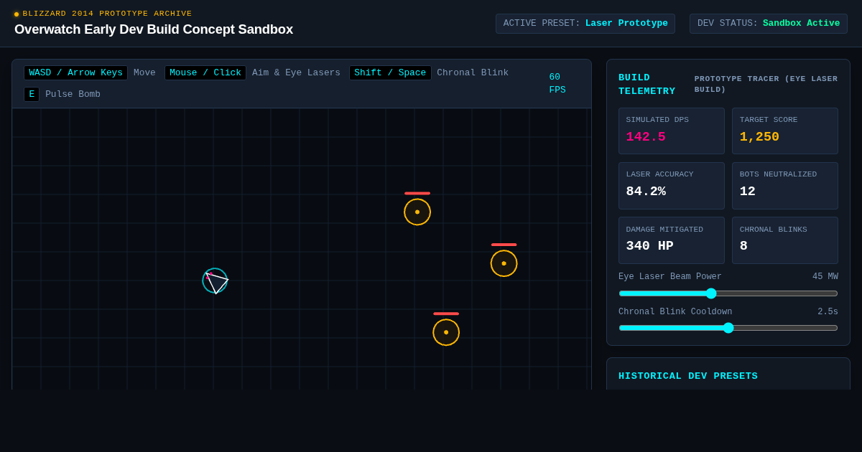Click the Aim & Eye Lasers control label

[296, 72]
